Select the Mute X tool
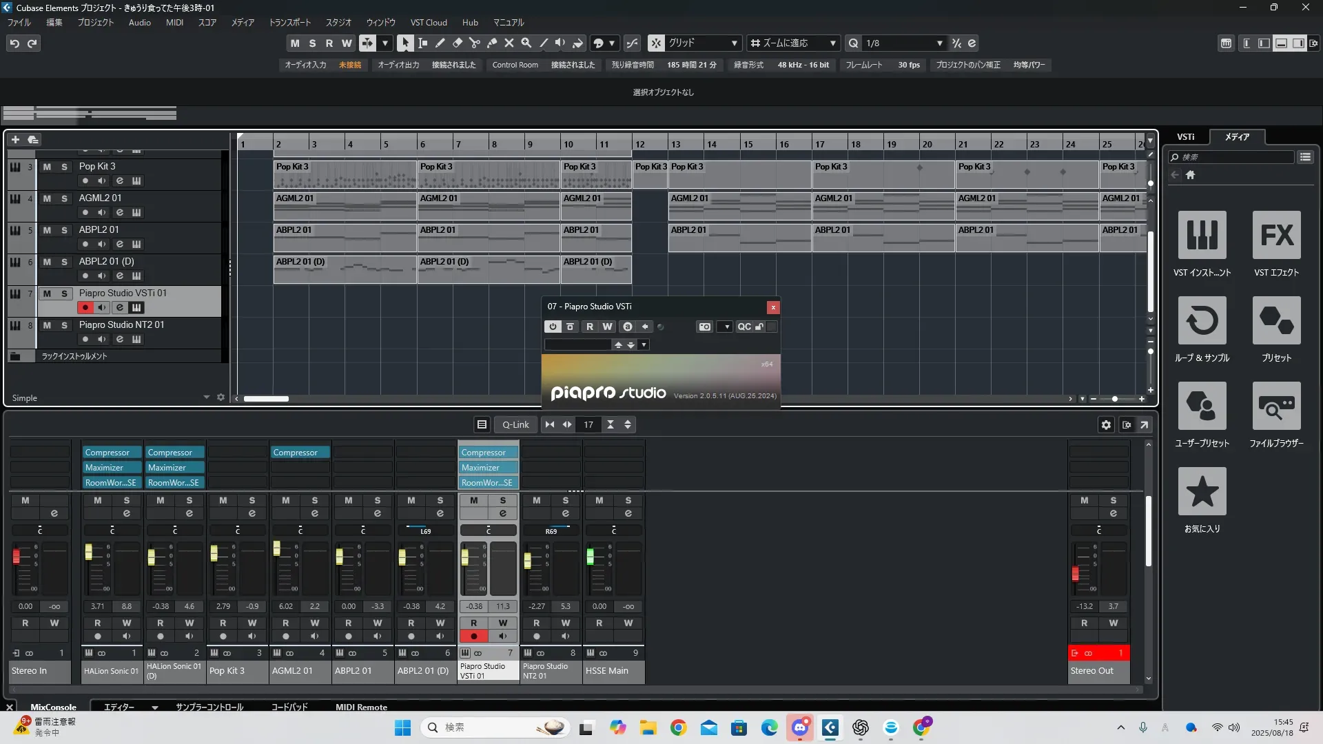The height and width of the screenshot is (744, 1323). (x=509, y=43)
